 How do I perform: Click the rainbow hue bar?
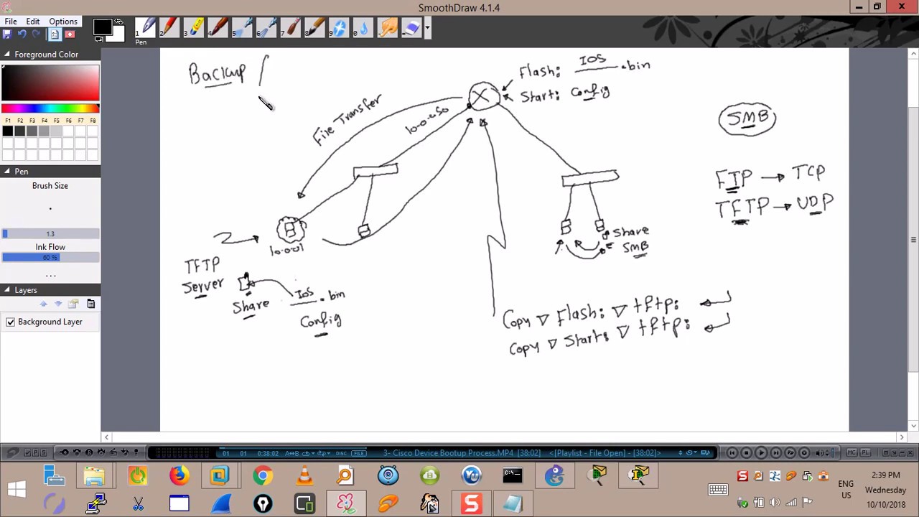(50, 108)
